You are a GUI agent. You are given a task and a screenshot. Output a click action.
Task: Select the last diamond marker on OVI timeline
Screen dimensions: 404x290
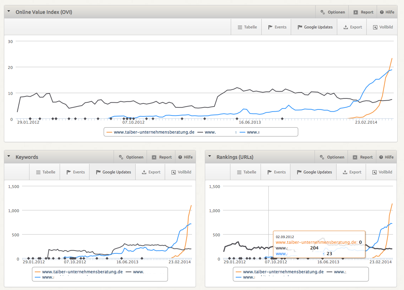pos(282,119)
